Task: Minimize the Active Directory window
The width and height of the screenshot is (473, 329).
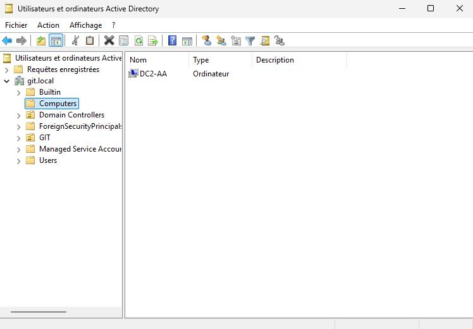Action: coord(402,8)
